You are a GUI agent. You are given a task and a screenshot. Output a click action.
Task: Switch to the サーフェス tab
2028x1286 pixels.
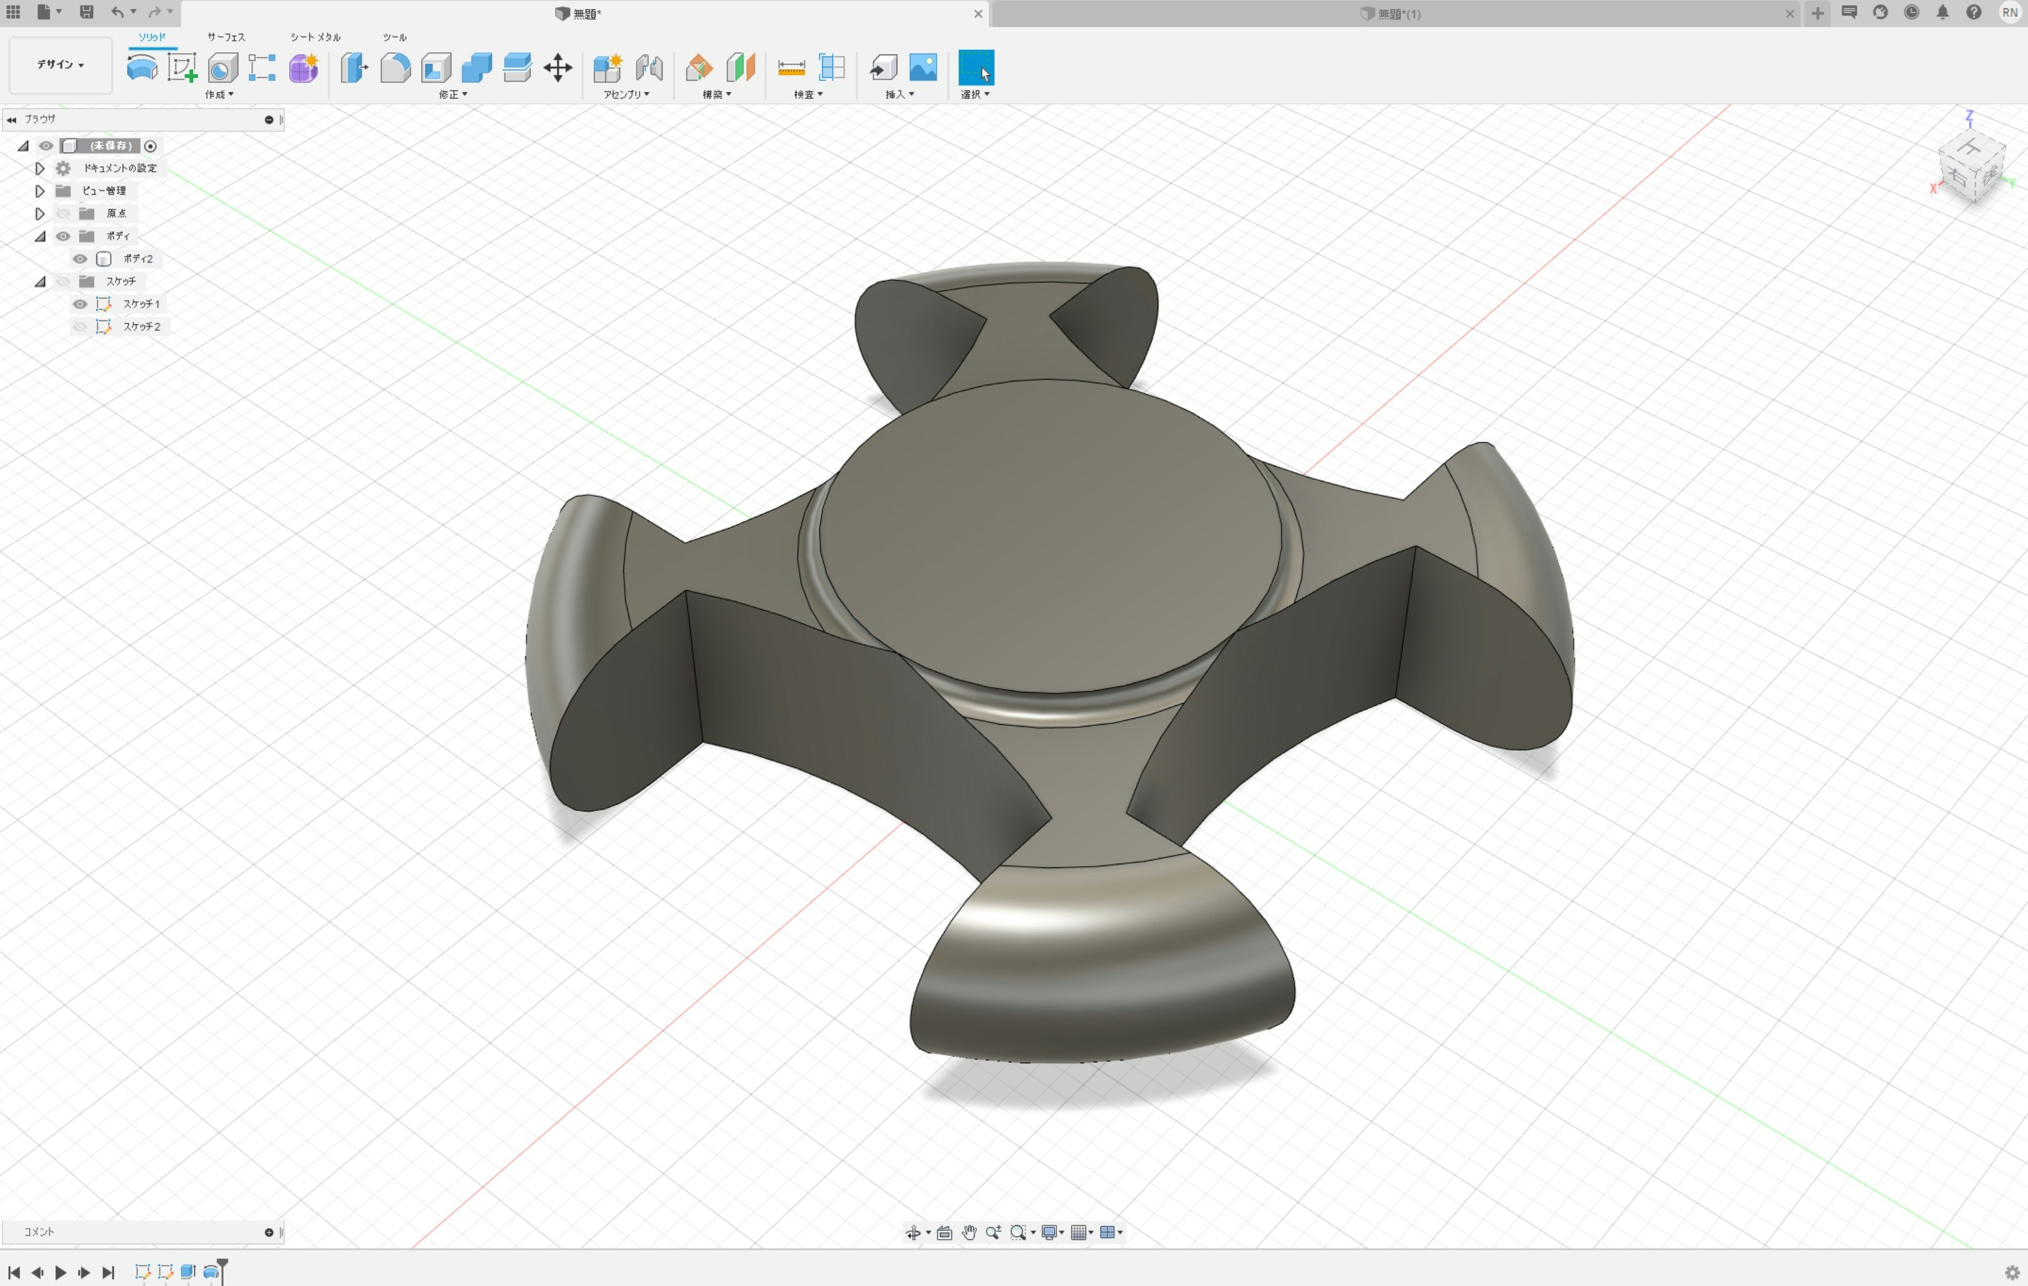226,37
